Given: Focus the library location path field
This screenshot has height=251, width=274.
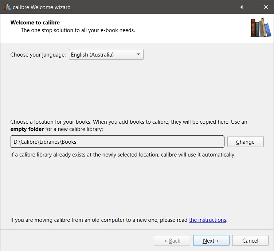Looking at the screenshot, I should pyautogui.click(x=117, y=142).
